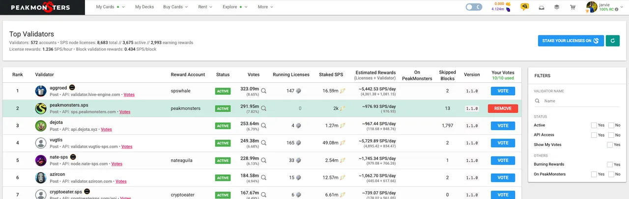This screenshot has width=629, height=199.
Task: Click aggroed validator avatar
Action: pyautogui.click(x=41, y=91)
